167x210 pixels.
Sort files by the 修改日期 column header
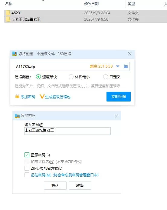(x=91, y=4)
